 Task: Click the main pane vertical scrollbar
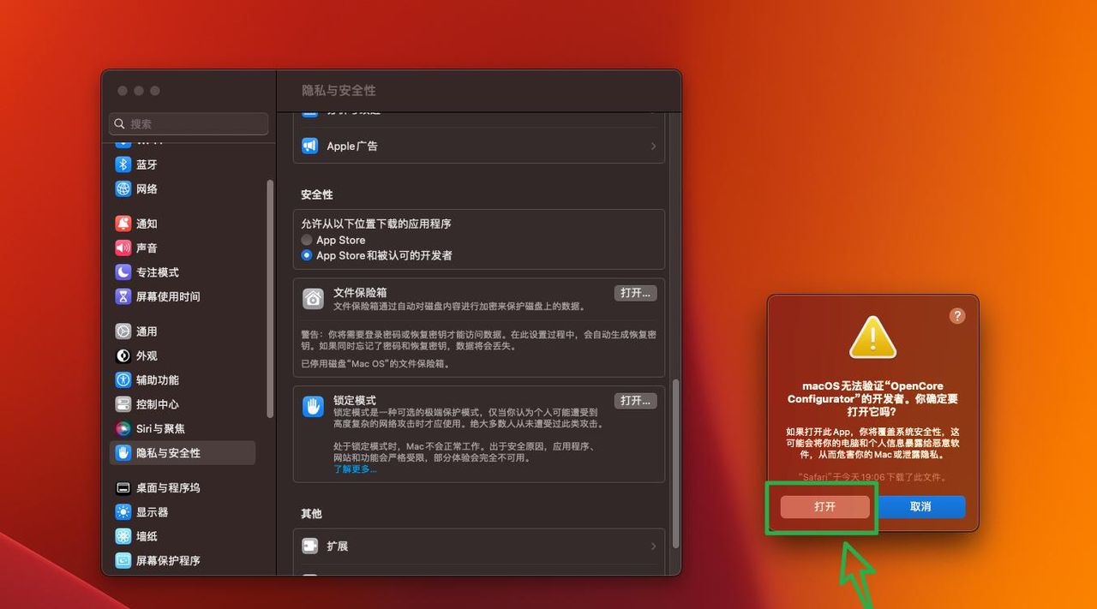point(675,463)
